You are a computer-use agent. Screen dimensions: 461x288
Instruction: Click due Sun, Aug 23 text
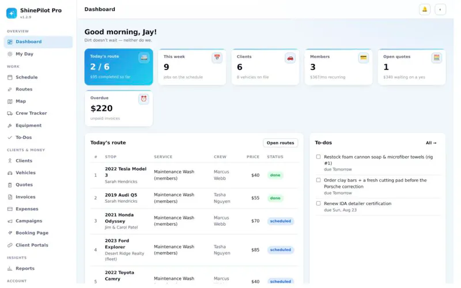(340, 210)
